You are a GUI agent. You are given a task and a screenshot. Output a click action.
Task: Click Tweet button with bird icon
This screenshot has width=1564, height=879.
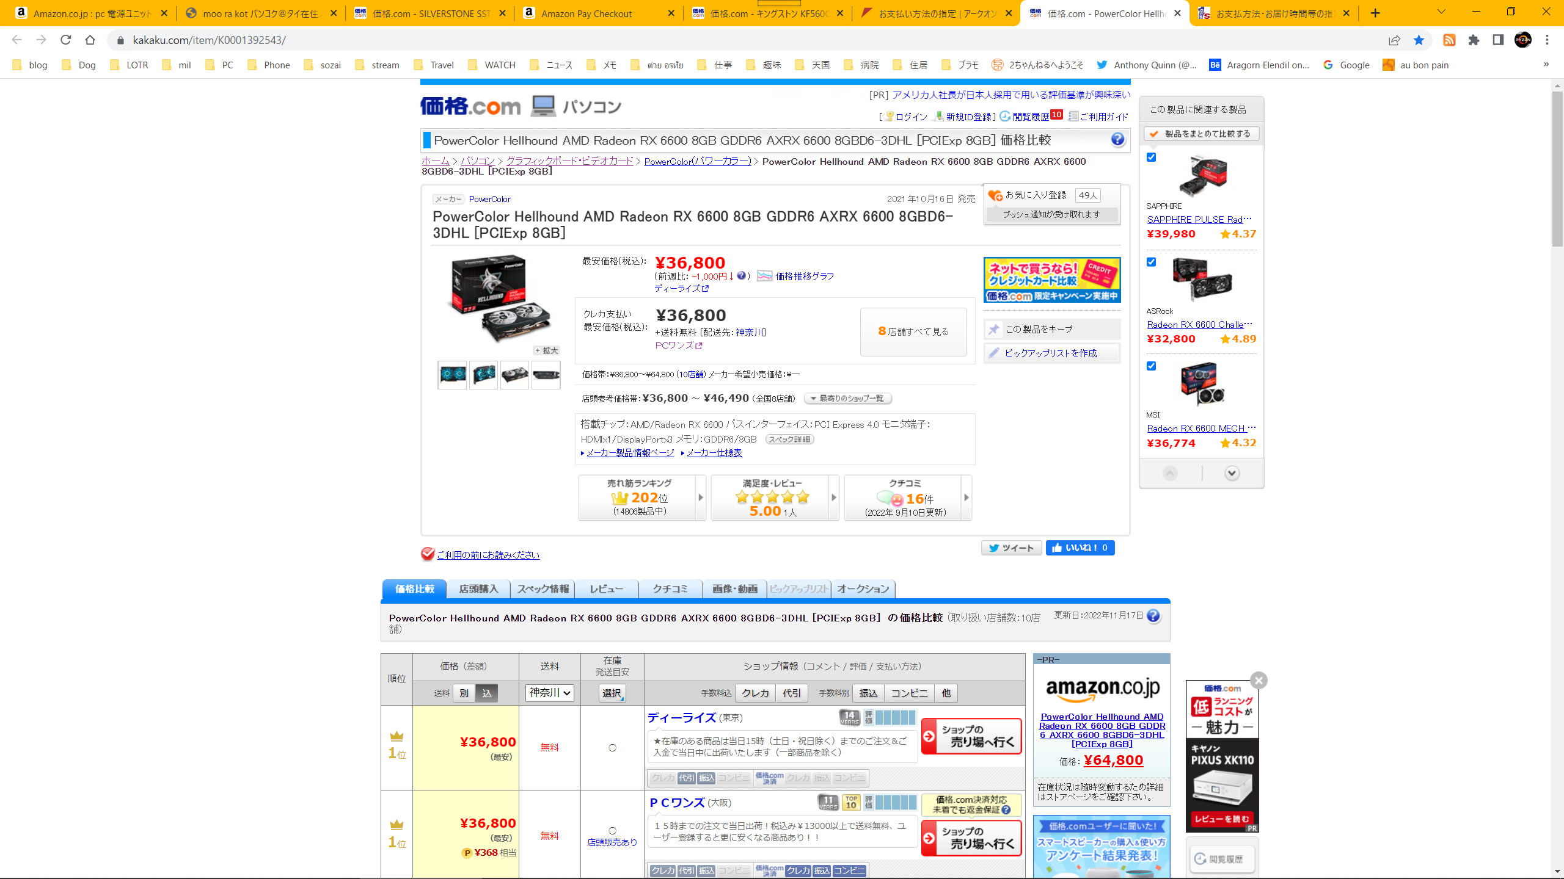[x=1011, y=548]
